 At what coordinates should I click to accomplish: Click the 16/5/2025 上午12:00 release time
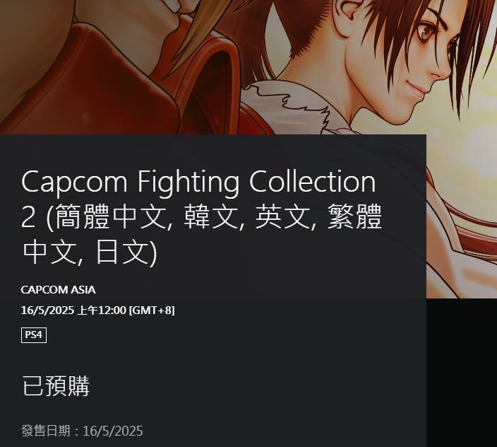click(73, 310)
